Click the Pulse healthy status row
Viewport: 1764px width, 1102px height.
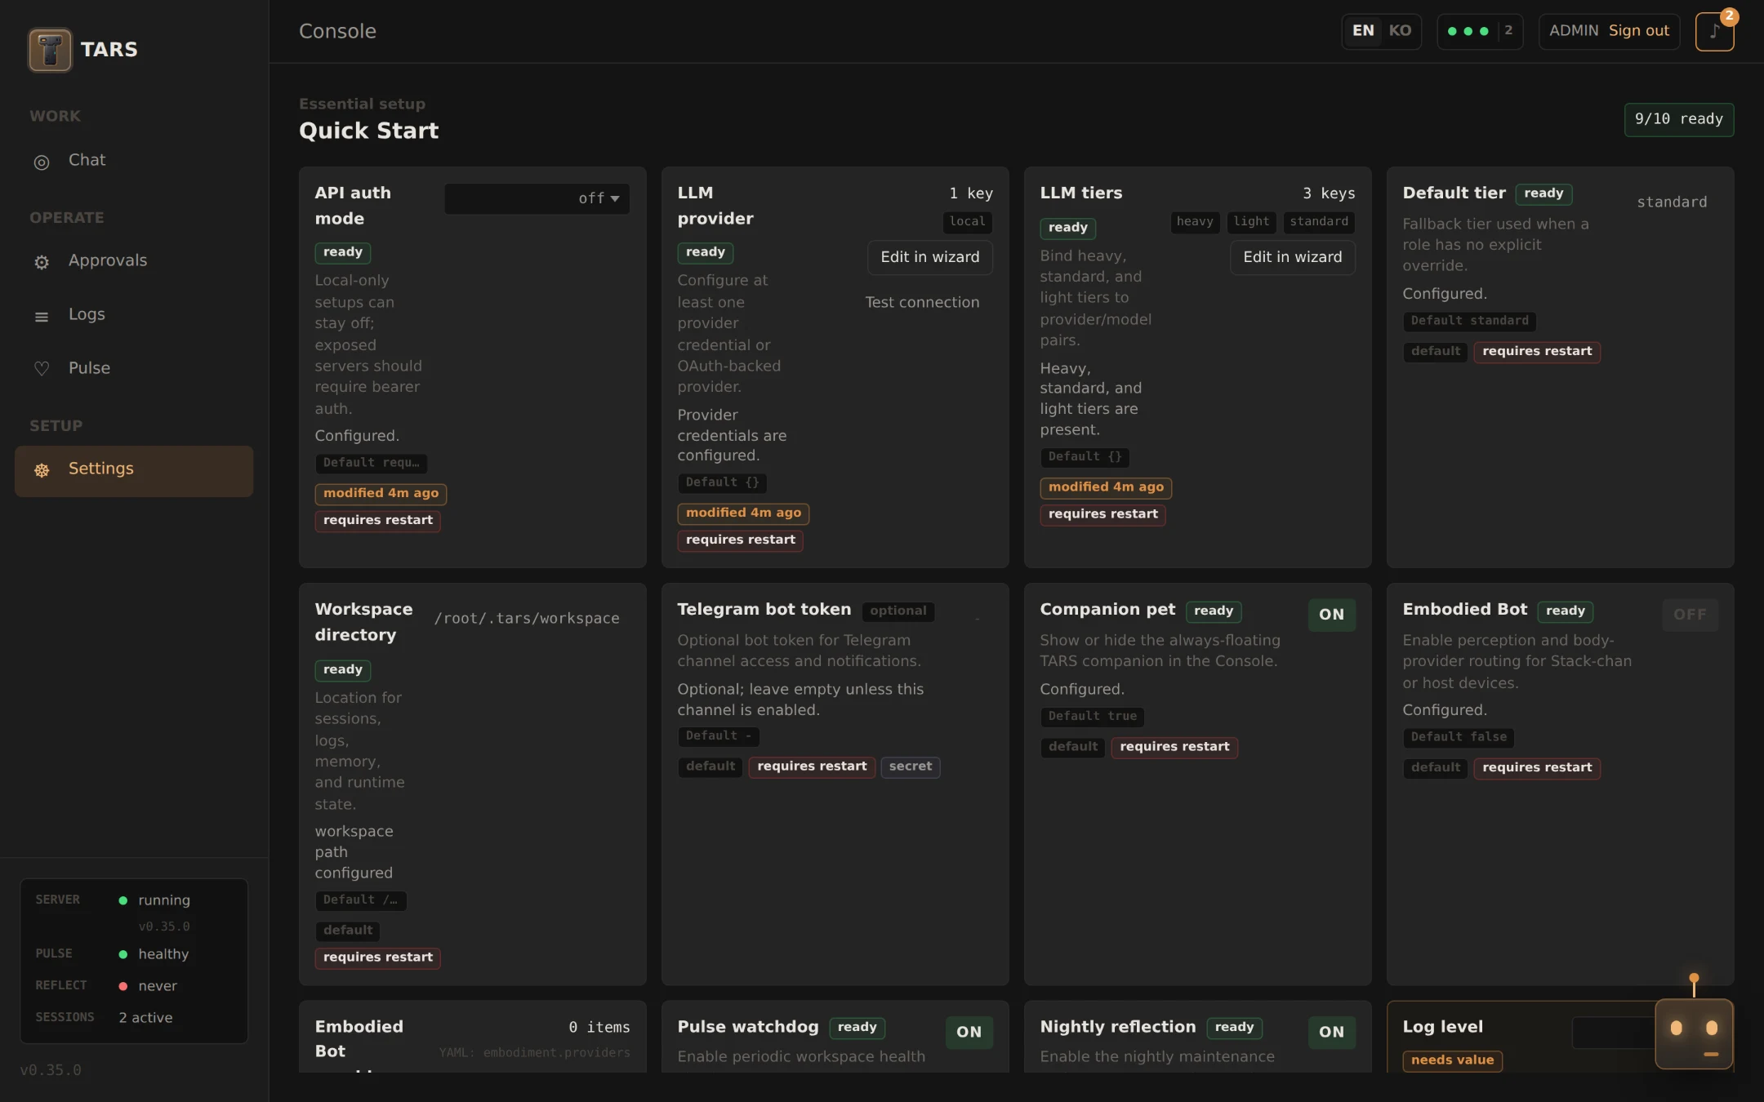pos(134,954)
